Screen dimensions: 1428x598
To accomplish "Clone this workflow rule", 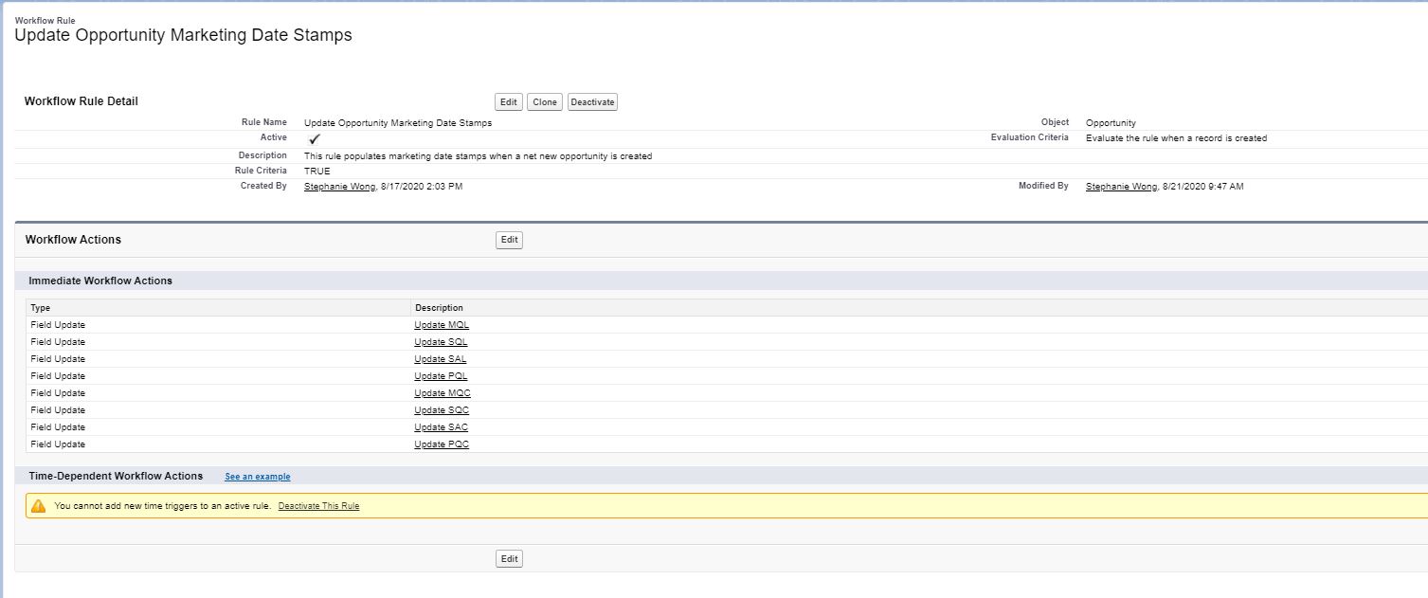I will coord(545,102).
